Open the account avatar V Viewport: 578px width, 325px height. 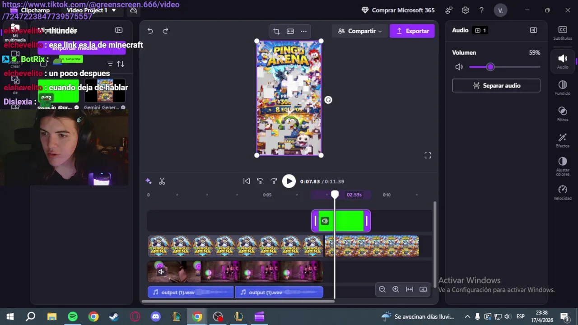(x=500, y=10)
